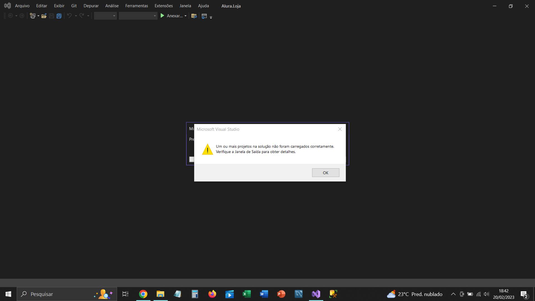Open the clock showing 18:42
Screen dimensions: 535x301
point(504,294)
